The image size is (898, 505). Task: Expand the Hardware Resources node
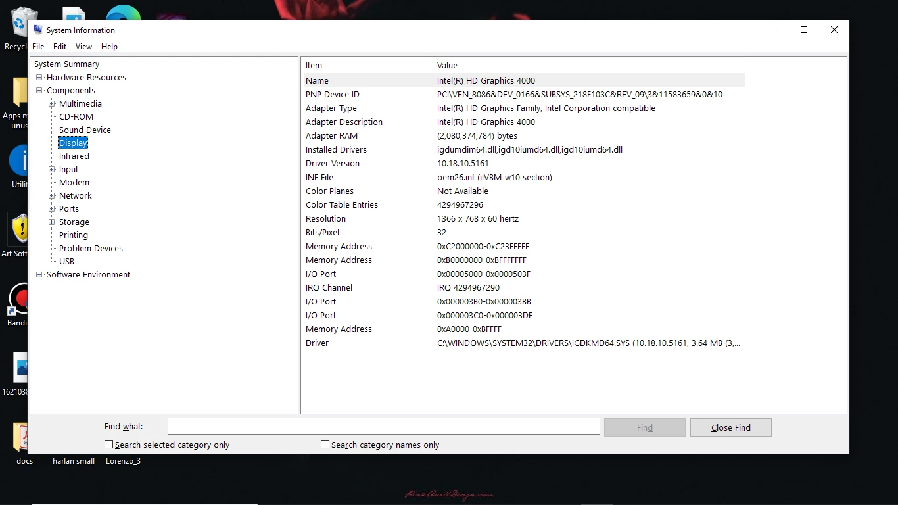click(39, 78)
